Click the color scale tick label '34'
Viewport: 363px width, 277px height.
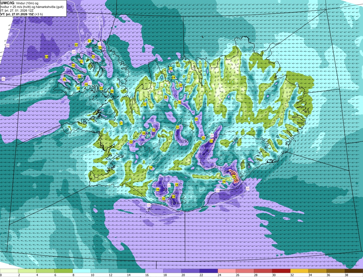(x=310, y=275)
